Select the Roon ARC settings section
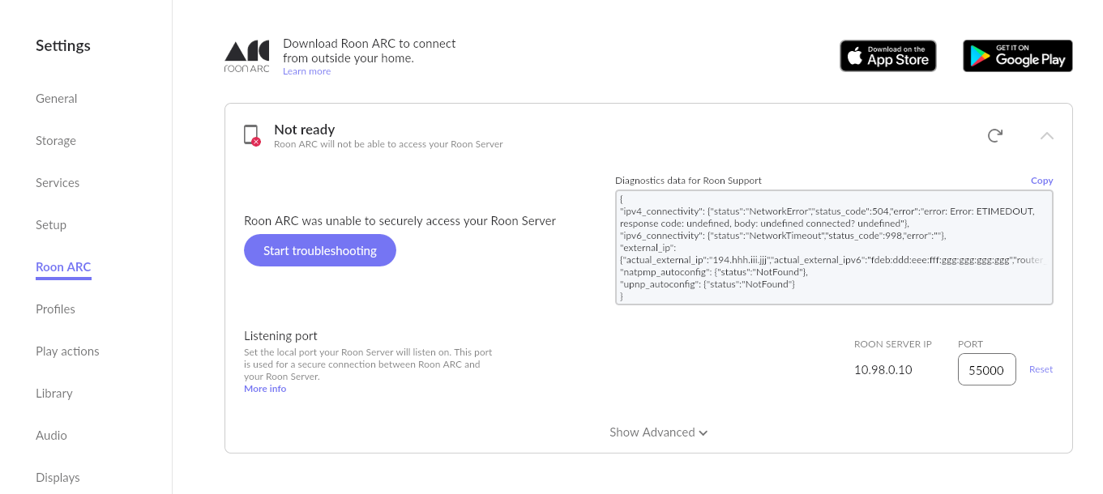Image resolution: width=1103 pixels, height=494 pixels. click(63, 267)
